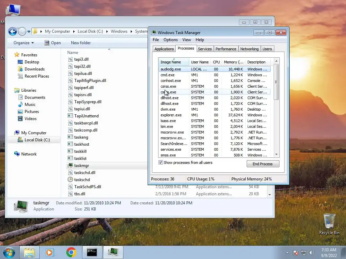Select Local Disk (C:) in navigation pane
The image size is (346, 259).
[x=37, y=140]
